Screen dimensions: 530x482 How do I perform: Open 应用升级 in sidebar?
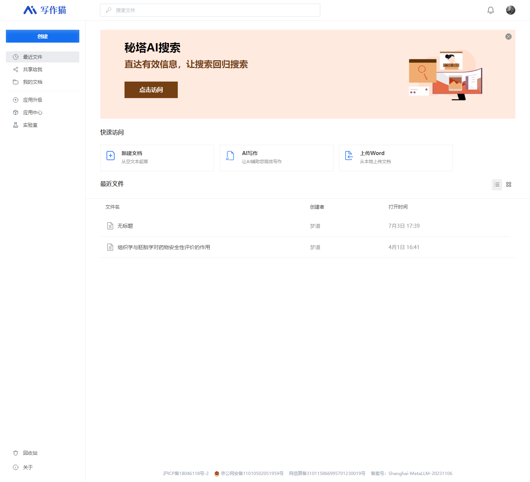[x=43, y=100]
